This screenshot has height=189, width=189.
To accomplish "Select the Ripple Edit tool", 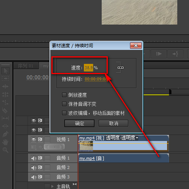I will tap(5, 87).
